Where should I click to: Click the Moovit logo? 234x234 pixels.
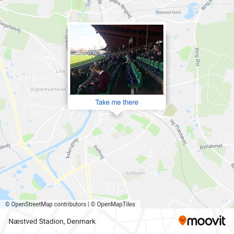202,220
